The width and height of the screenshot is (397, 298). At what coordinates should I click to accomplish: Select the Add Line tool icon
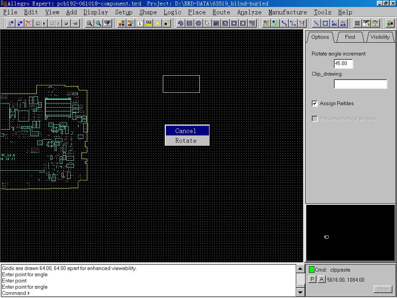[x=316, y=23]
